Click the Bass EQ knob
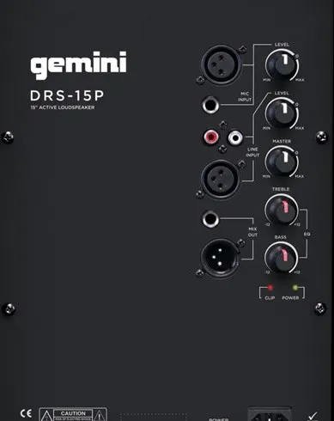The height and width of the screenshot is (421, 334). (282, 259)
